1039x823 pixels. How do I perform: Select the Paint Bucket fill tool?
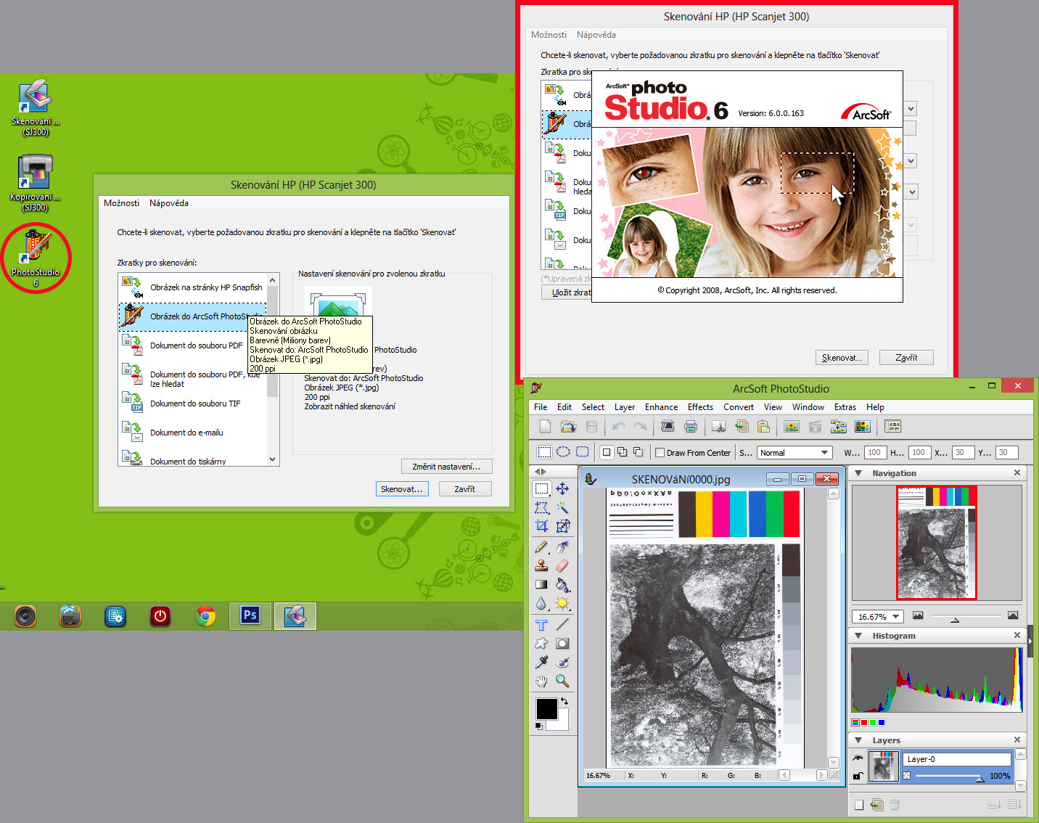point(562,584)
